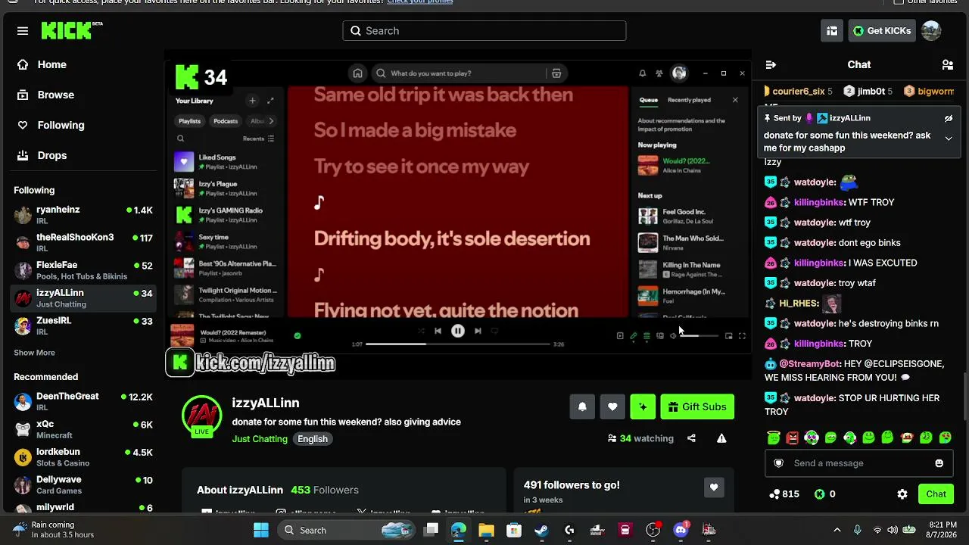Viewport: 969px width, 545px height.
Task: Click the Get KICKs button
Action: [881, 31]
